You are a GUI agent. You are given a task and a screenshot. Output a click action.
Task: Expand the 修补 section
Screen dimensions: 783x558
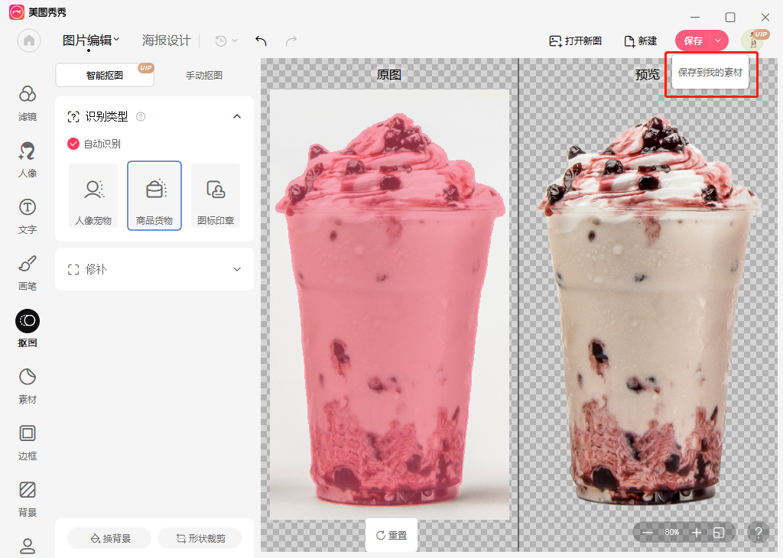click(237, 269)
